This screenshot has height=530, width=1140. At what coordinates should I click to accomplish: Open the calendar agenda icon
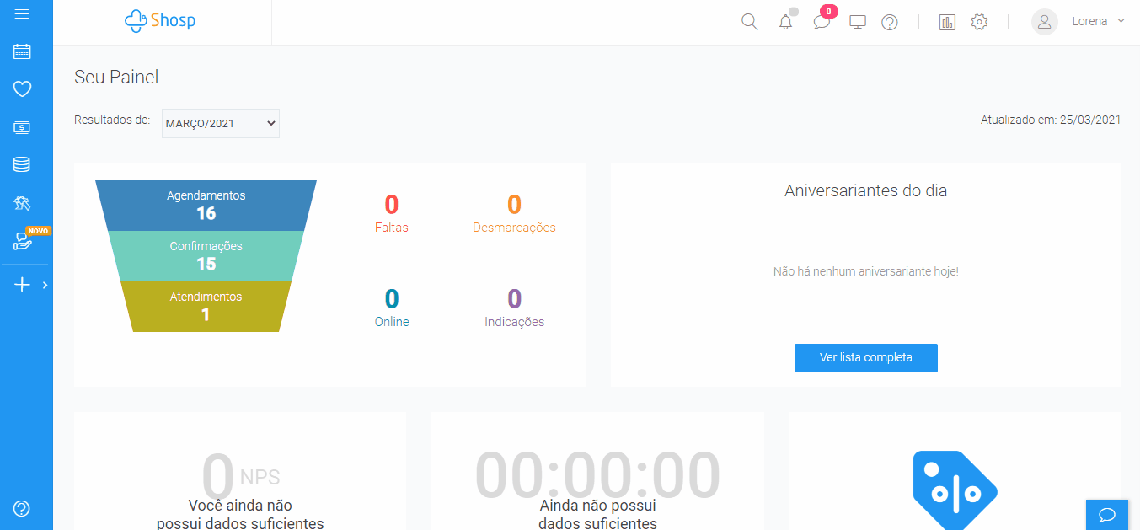click(x=23, y=51)
